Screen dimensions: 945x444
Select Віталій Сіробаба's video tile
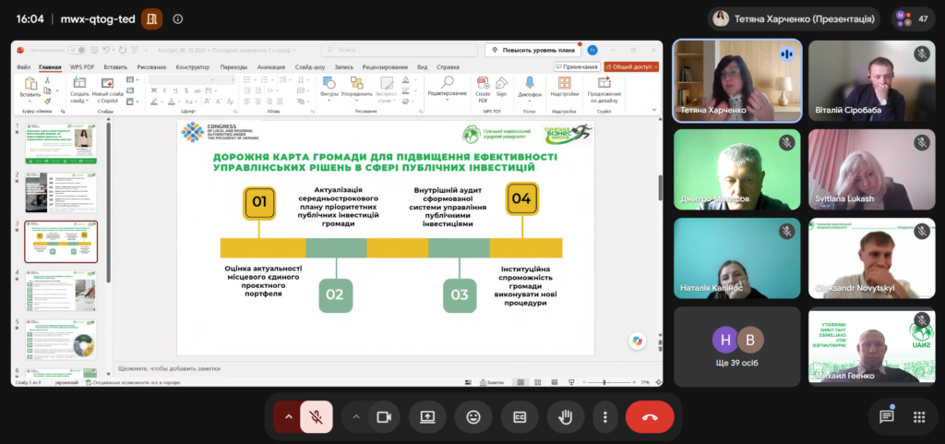pos(871,80)
